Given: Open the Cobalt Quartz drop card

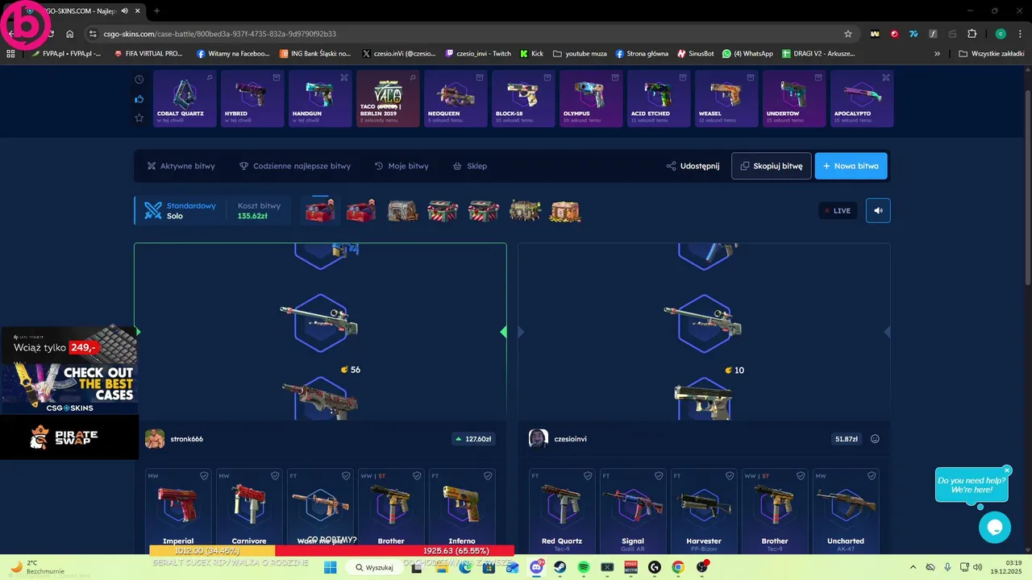Looking at the screenshot, I should tap(185, 98).
